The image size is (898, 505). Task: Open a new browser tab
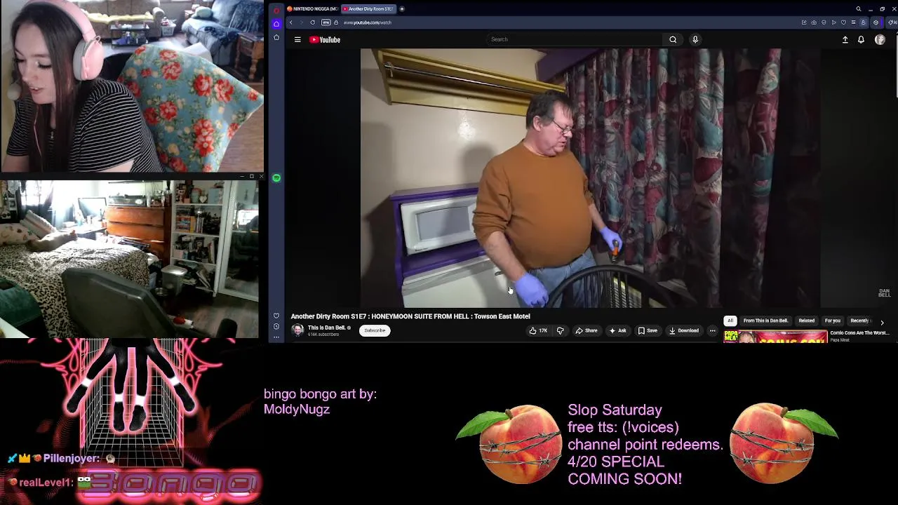coord(402,9)
